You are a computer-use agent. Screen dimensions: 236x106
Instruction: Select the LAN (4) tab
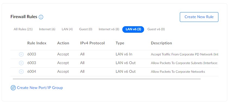[67, 29]
